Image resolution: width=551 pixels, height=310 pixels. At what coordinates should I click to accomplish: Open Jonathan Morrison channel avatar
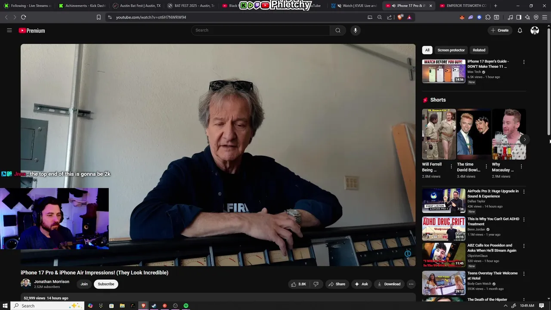(26, 284)
